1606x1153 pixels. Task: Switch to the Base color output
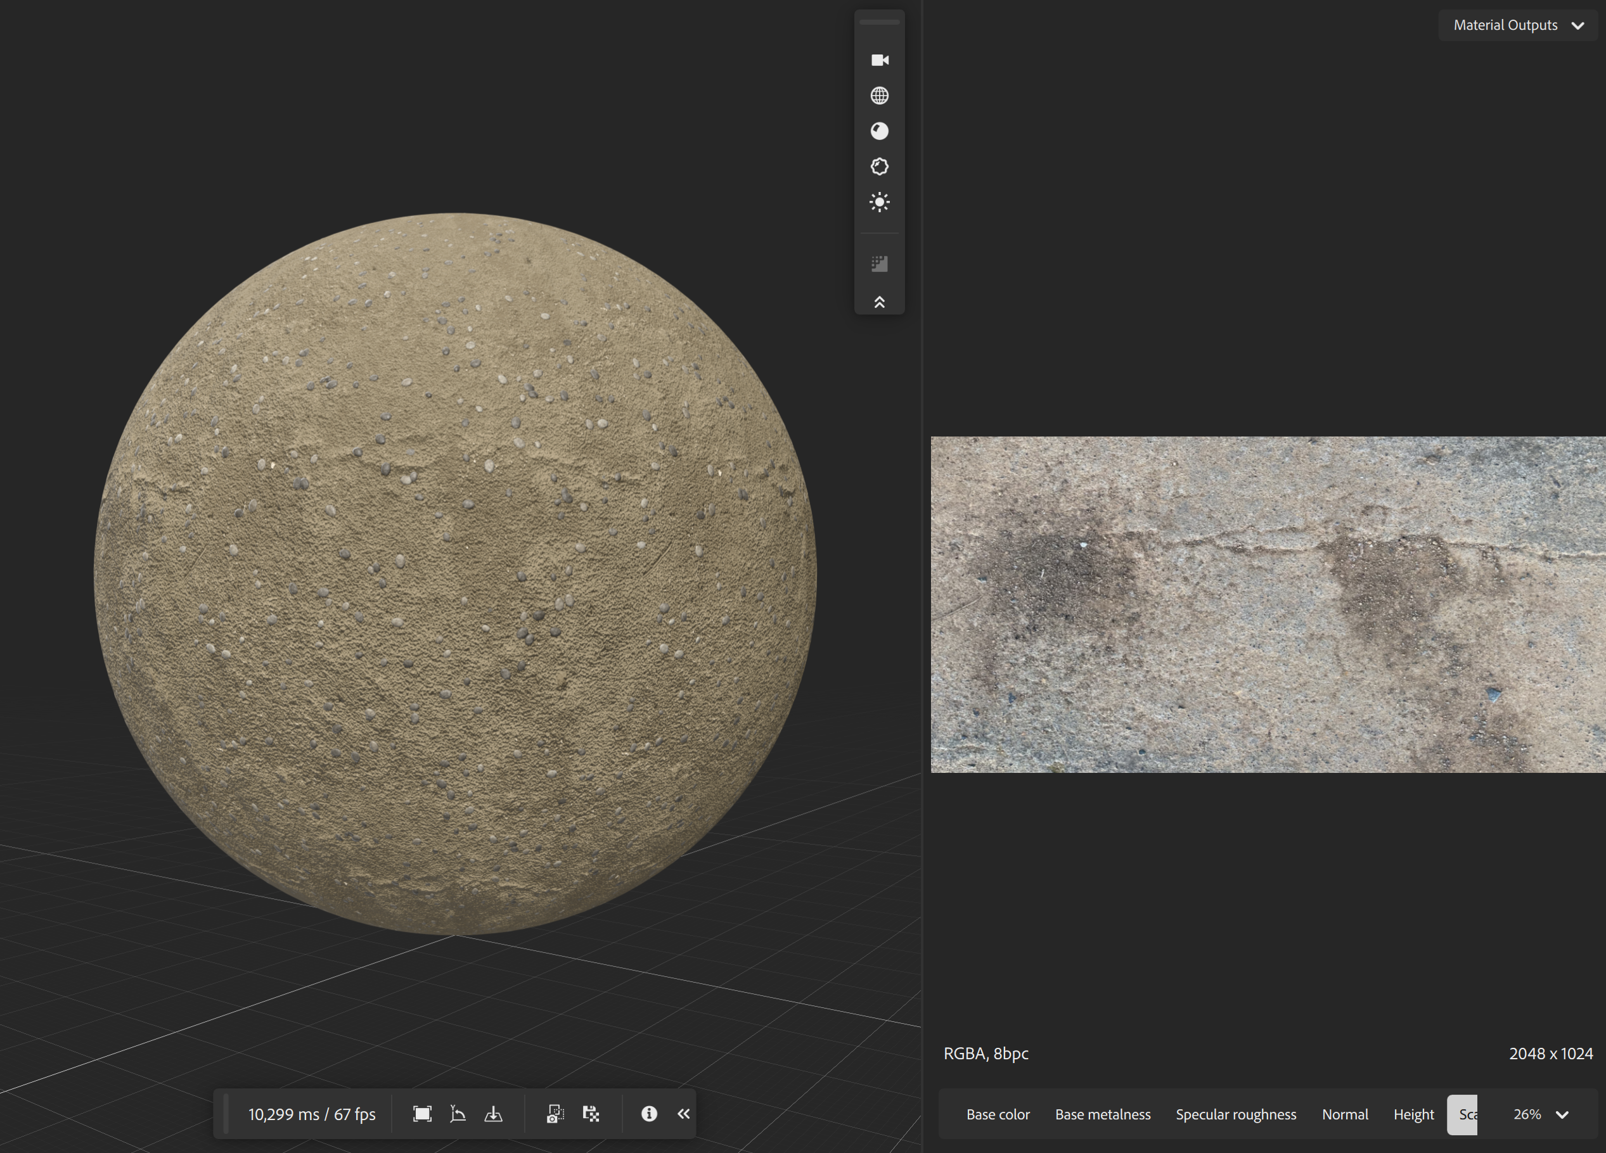pos(998,1115)
